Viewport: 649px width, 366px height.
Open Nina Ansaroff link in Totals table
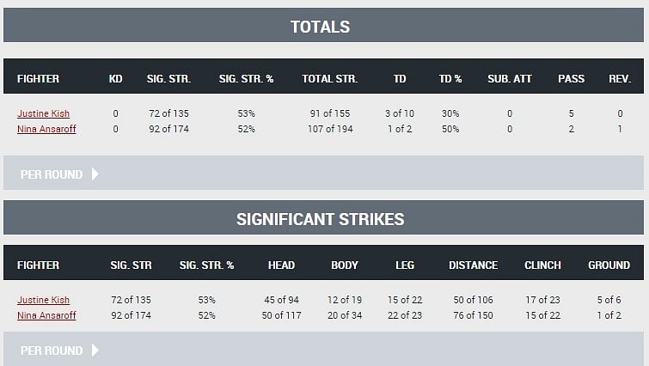[x=46, y=129]
